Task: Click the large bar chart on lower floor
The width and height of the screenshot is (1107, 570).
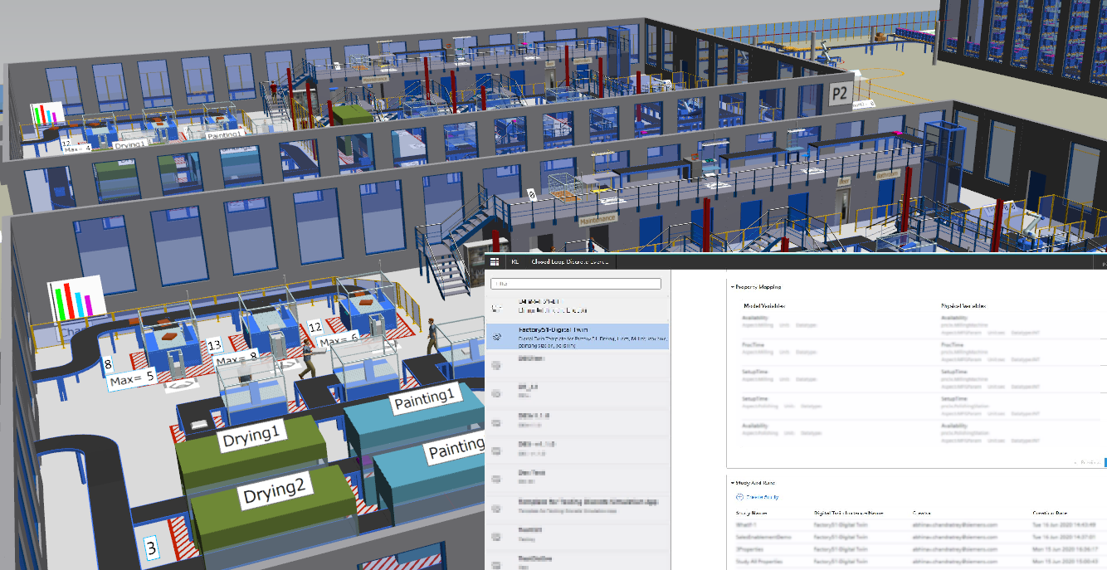Action: tap(76, 298)
